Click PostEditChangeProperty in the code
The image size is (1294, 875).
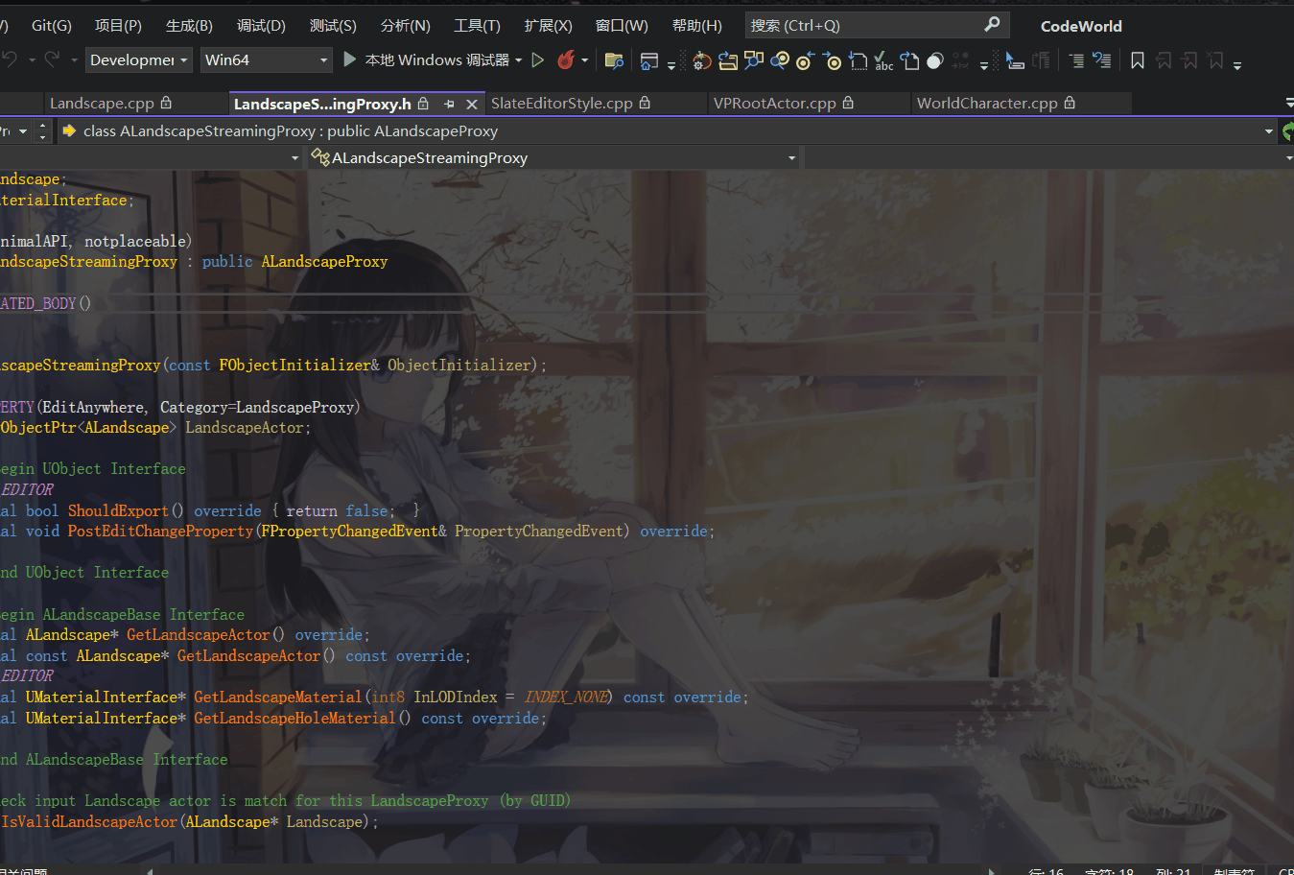160,532
